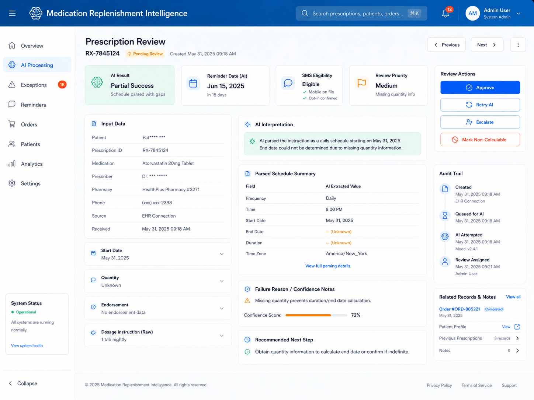
Task: Click the Pending Review status badge
Action: (x=145, y=54)
